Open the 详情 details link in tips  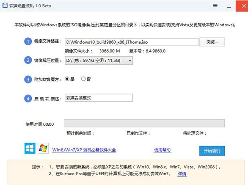coord(182,174)
